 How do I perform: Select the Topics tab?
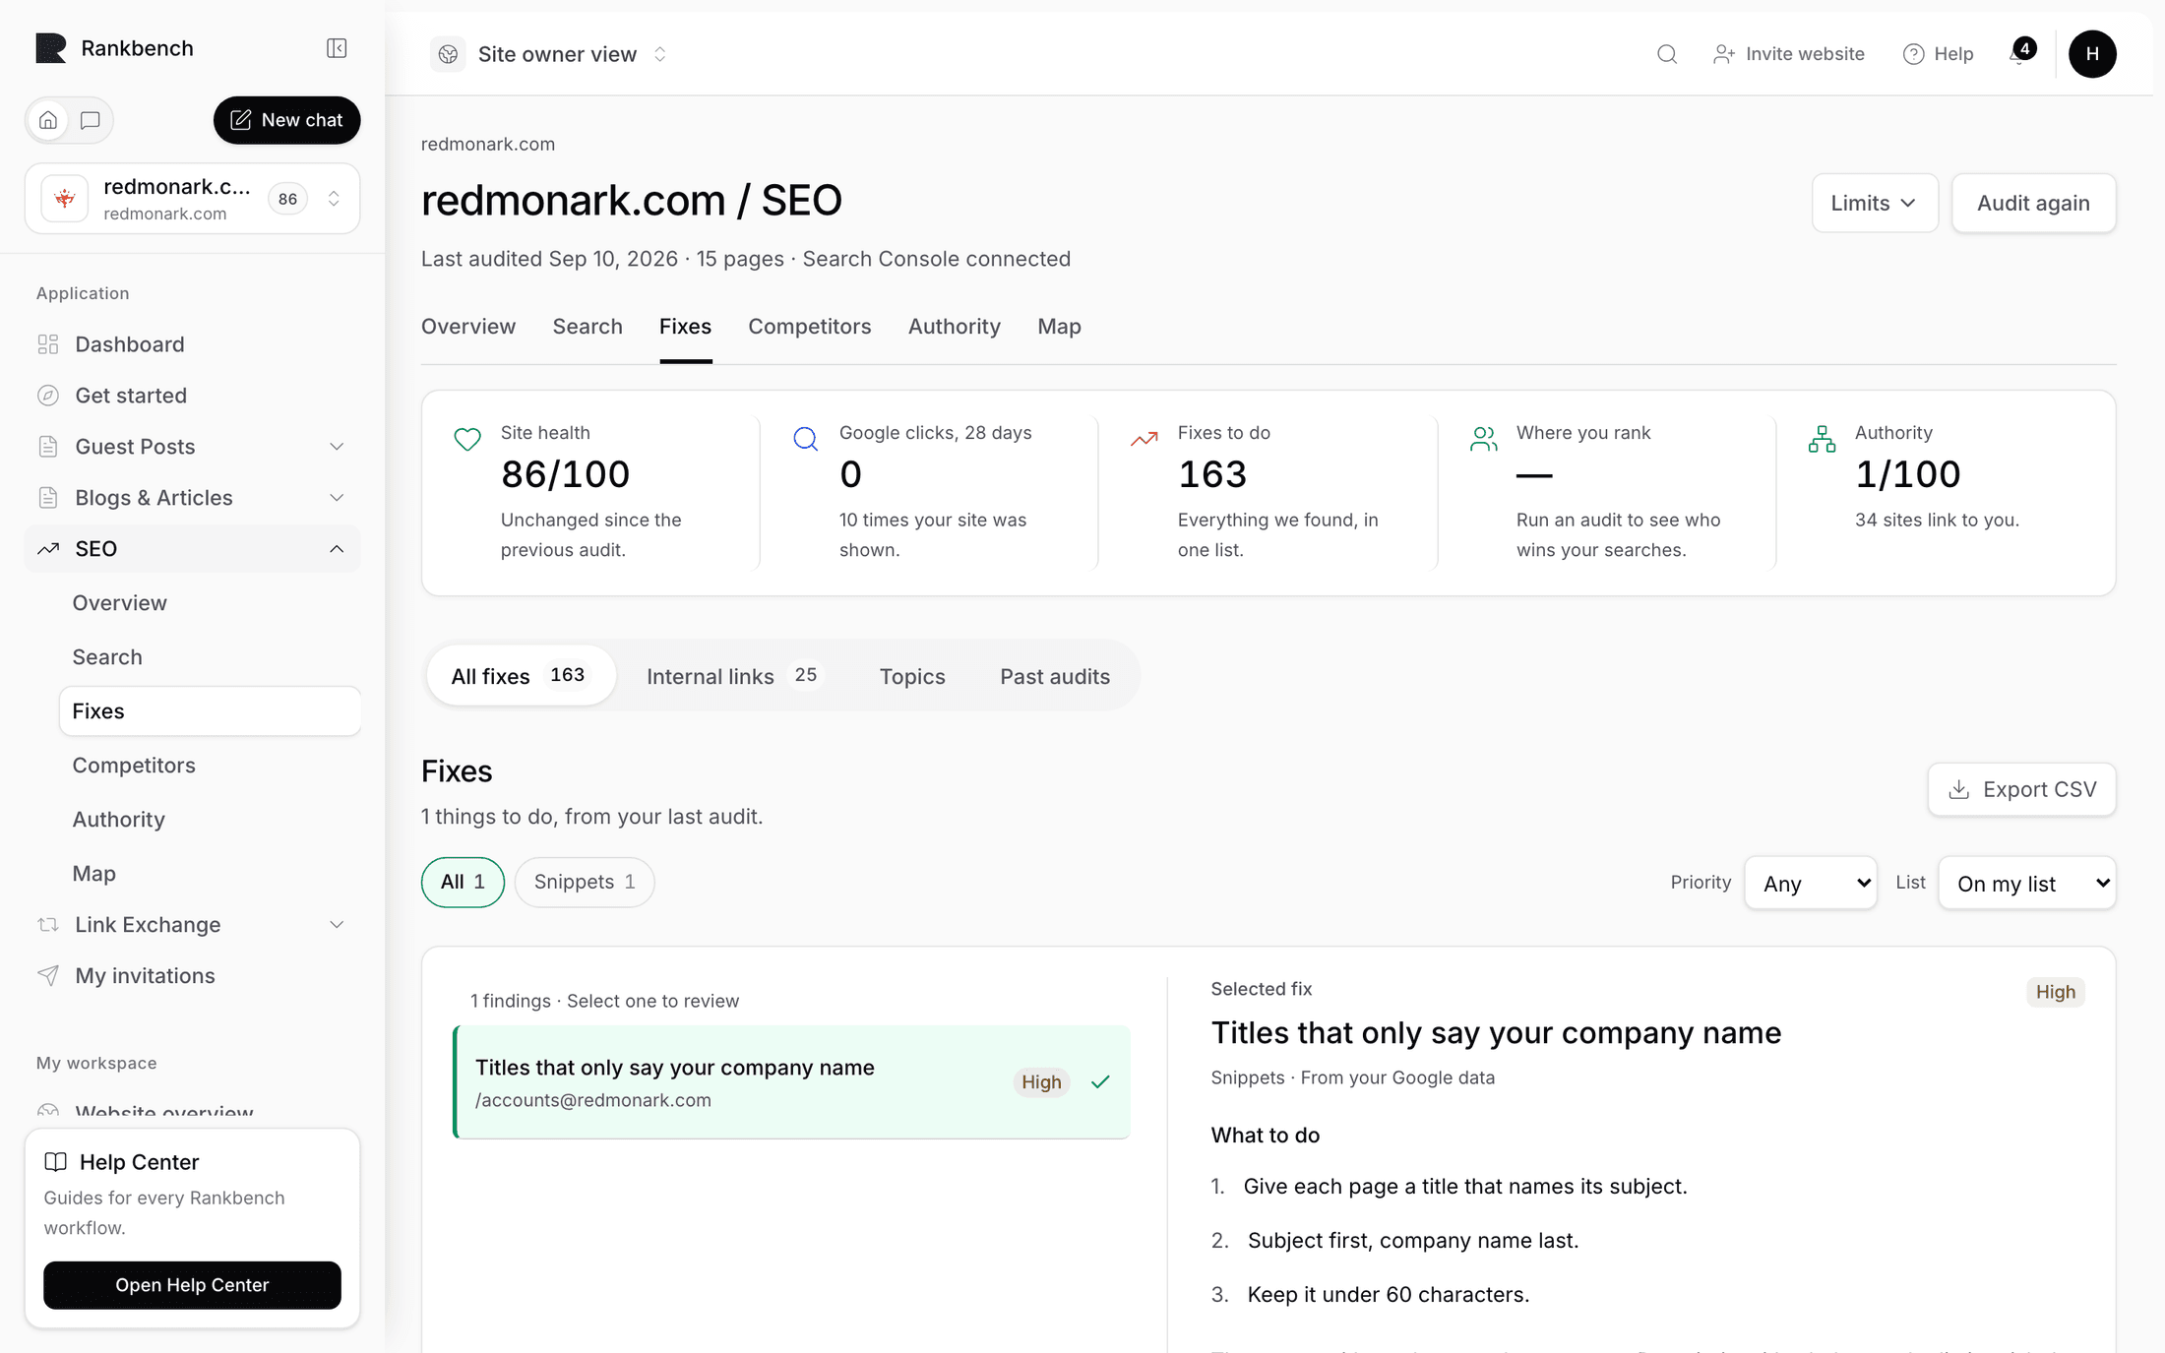point(911,676)
